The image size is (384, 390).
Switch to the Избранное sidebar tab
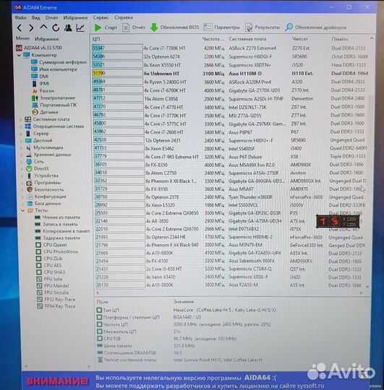point(47,39)
